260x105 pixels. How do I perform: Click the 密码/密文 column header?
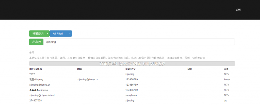click(130, 69)
